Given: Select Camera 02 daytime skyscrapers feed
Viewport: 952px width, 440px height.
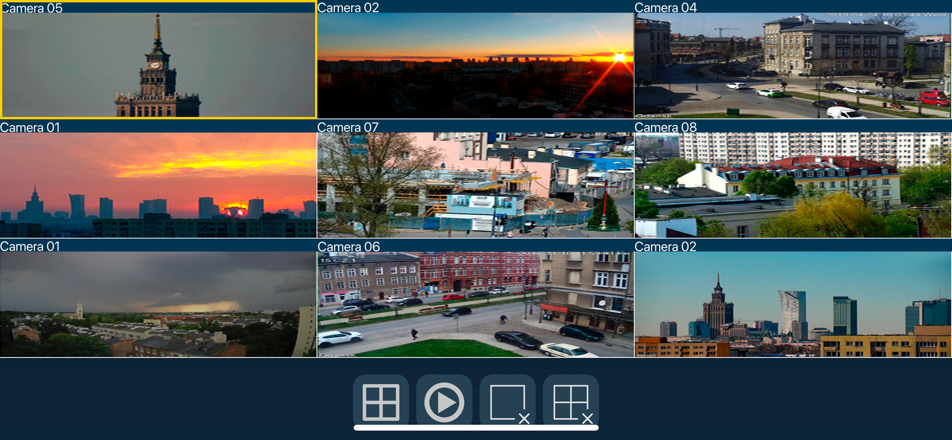Looking at the screenshot, I should pos(793,304).
